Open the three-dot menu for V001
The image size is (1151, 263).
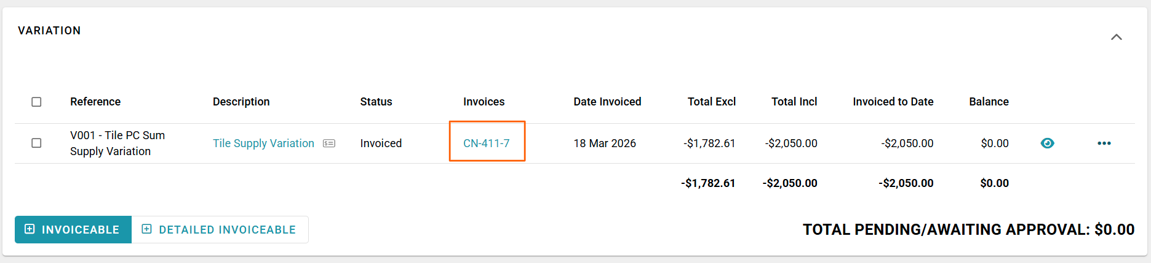pos(1104,143)
